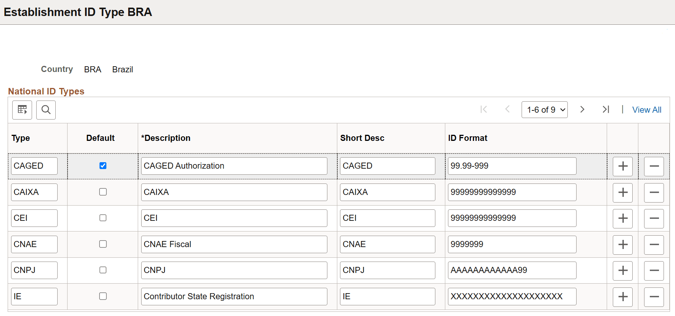This screenshot has width=675, height=316.
Task: Go to next page of rows
Action: [x=582, y=110]
